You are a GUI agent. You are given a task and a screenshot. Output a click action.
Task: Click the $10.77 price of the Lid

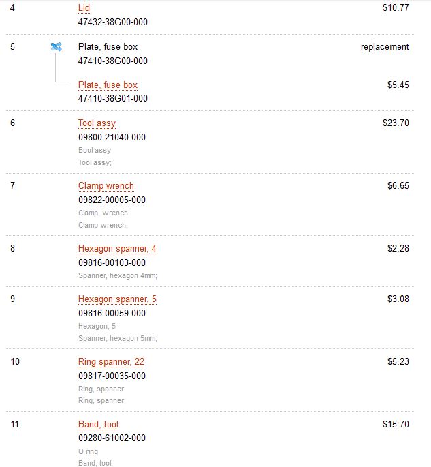pos(396,7)
